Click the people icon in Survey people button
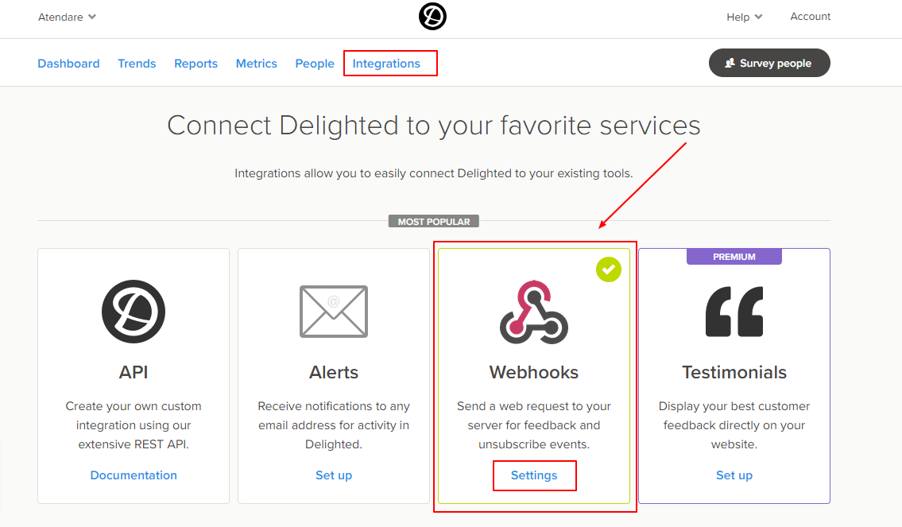The image size is (902, 527). pyautogui.click(x=730, y=63)
